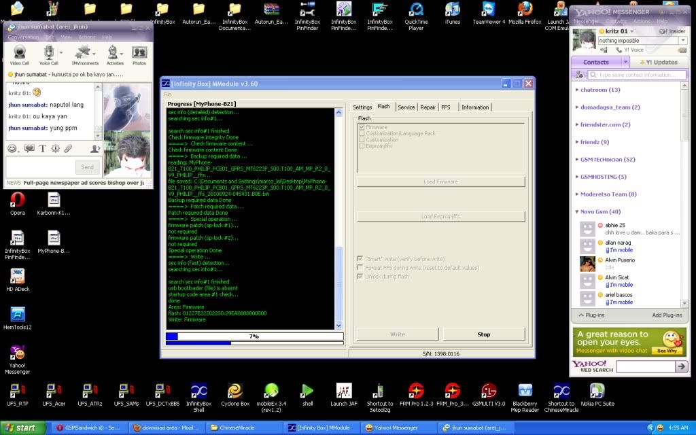Open Blackberry Mep Reader desktop icon
The width and height of the screenshot is (696, 435).
[525, 398]
